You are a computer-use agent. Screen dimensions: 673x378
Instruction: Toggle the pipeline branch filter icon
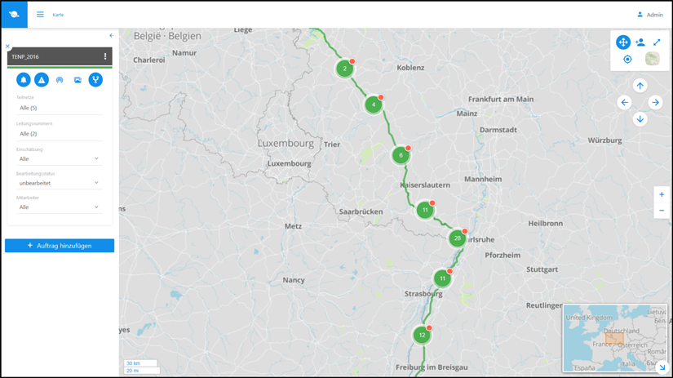(95, 79)
